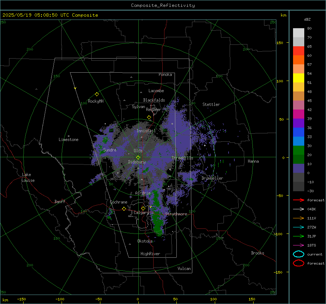
Task: Click the Banff town label
Action: pos(60,201)
